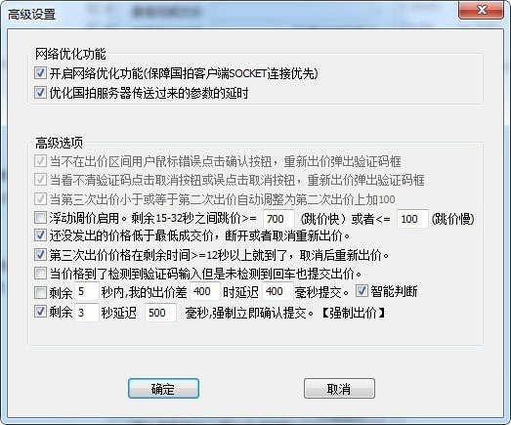Click the 剩余 5 秒内 seconds field
This screenshot has height=425, width=511.
pos(87,291)
